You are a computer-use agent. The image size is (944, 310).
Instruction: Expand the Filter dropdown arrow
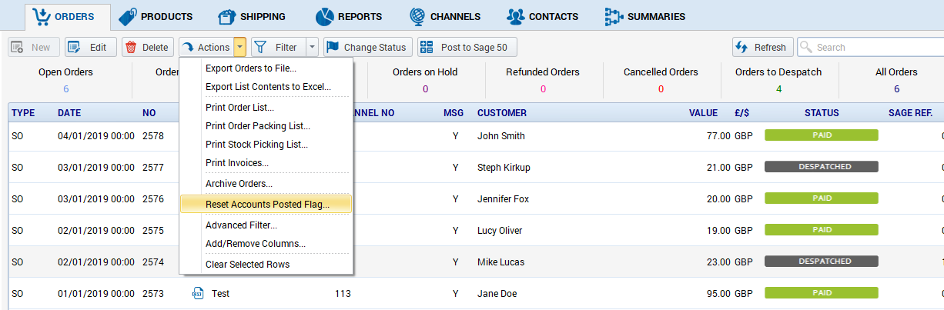(x=312, y=47)
